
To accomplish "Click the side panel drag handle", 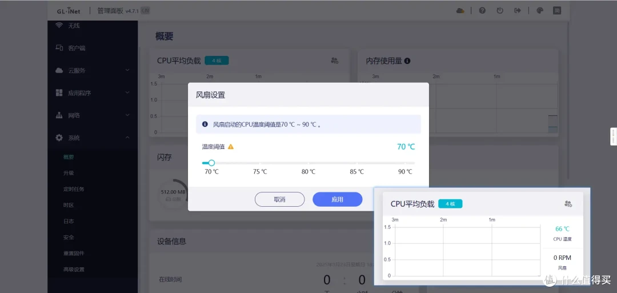I will click(x=614, y=137).
